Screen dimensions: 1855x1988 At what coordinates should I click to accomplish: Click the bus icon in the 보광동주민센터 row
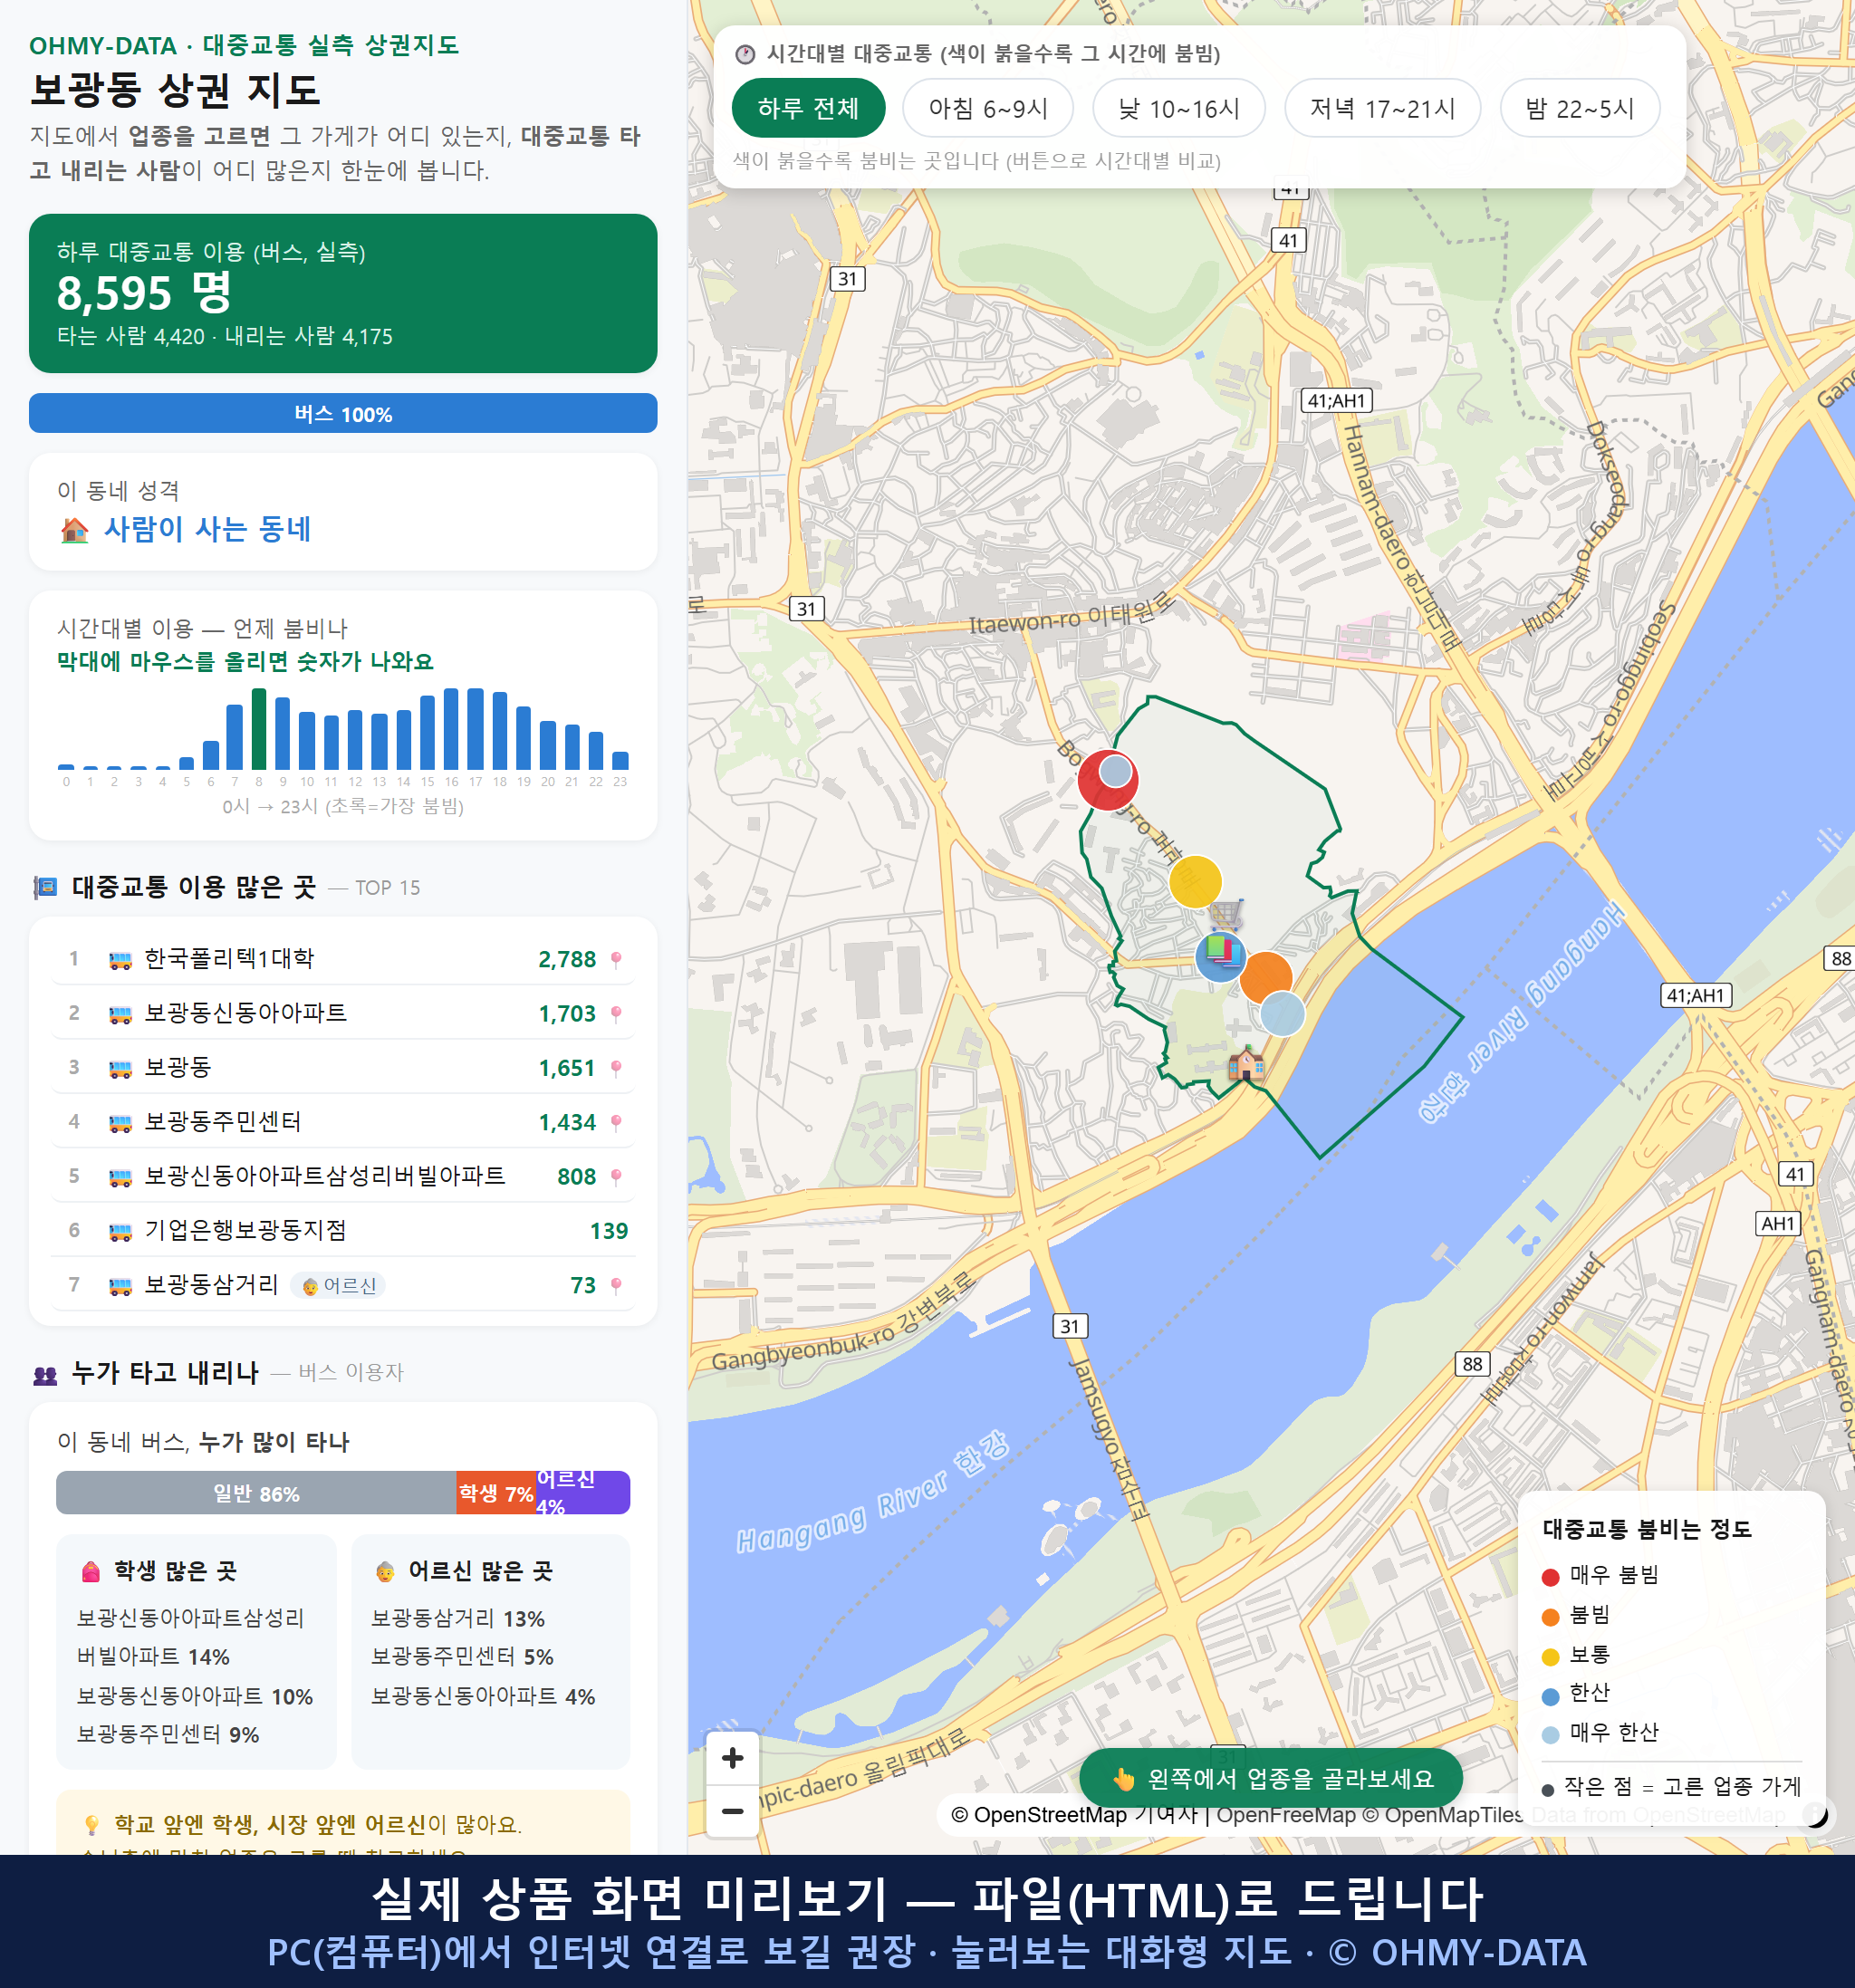click(120, 1123)
